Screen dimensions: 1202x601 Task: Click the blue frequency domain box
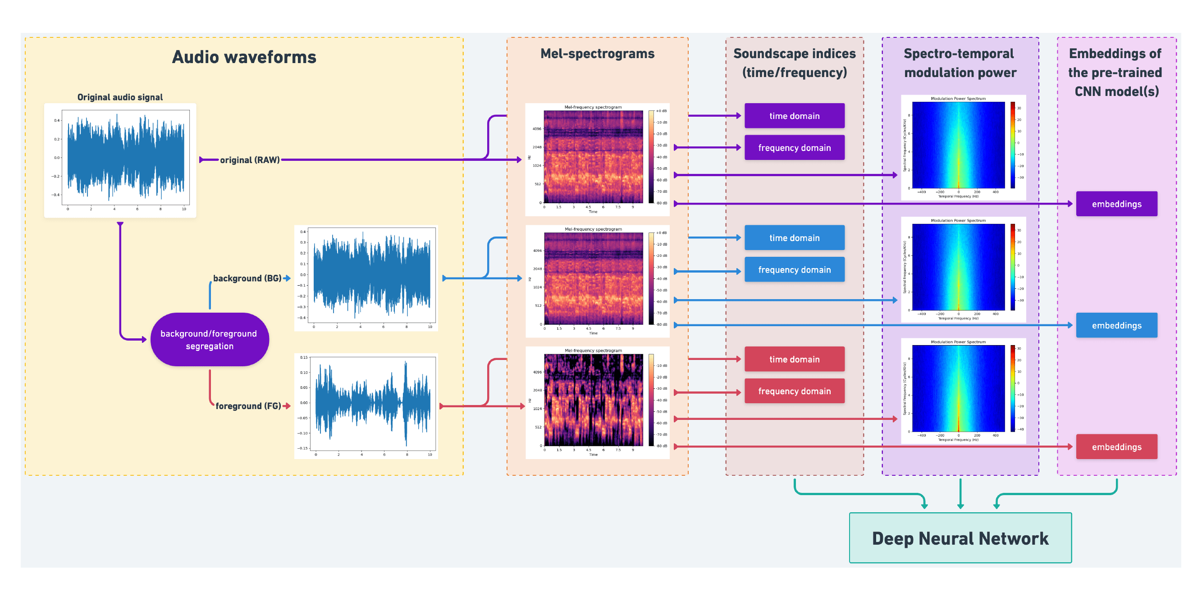coord(794,270)
